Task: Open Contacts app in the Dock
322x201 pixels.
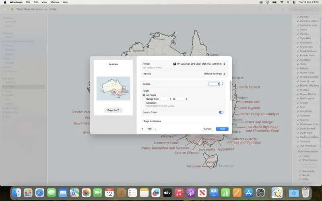Action: click(x=121, y=193)
